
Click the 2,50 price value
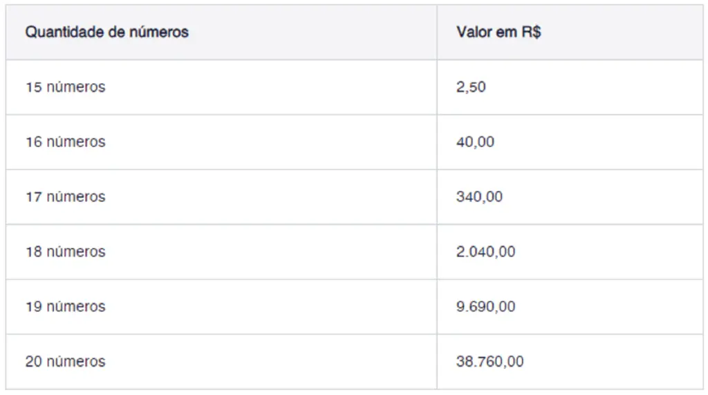[471, 87]
